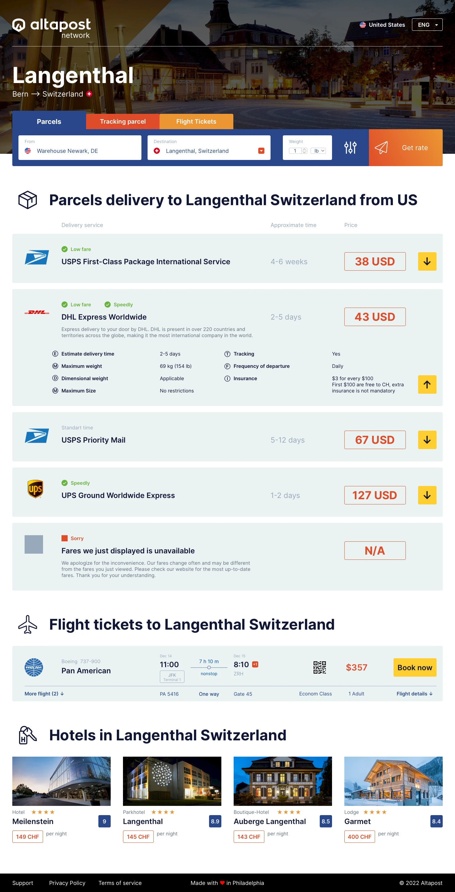This screenshot has height=892, width=455.
Task: Click the Book now button
Action: [x=414, y=667]
